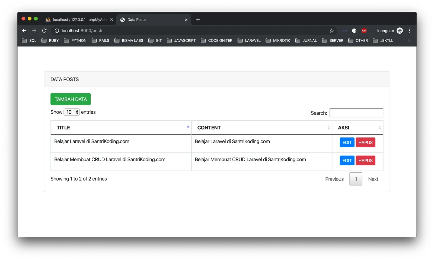Open a new tab with plus icon

click(198, 20)
